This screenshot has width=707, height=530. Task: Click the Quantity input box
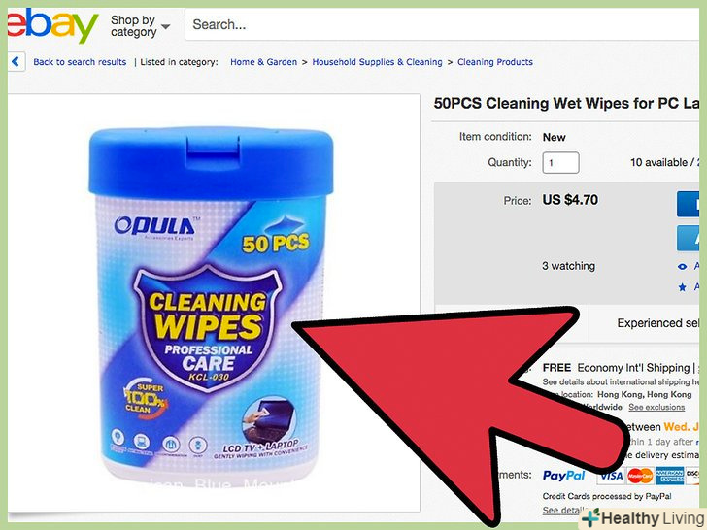point(560,163)
